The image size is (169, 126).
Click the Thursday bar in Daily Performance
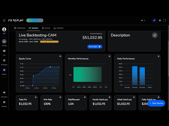tap(142, 76)
